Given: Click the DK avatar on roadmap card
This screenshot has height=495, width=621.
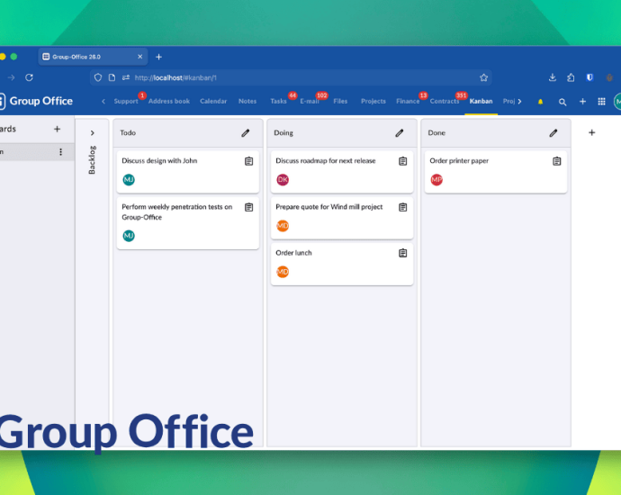Looking at the screenshot, I should (x=283, y=180).
